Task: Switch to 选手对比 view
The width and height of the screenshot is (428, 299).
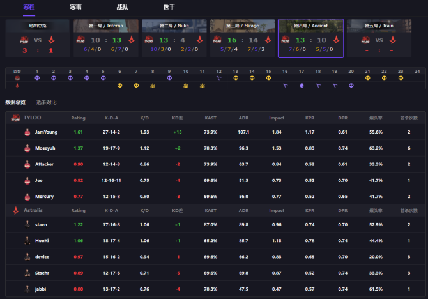Action: 47,102
